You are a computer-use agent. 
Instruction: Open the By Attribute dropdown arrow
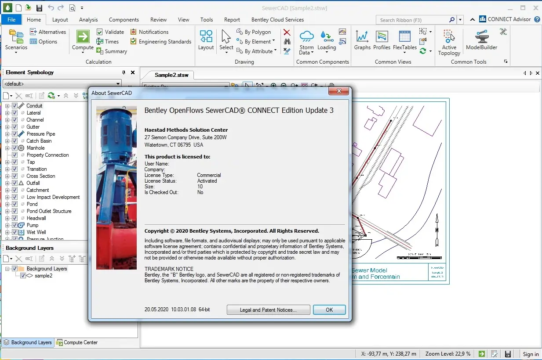pos(276,51)
